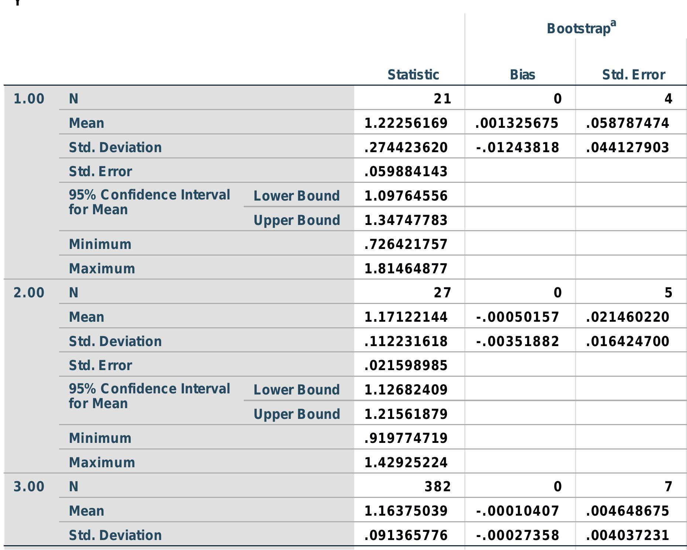
Task: Select the 2.00 group row label
Action: click(29, 293)
